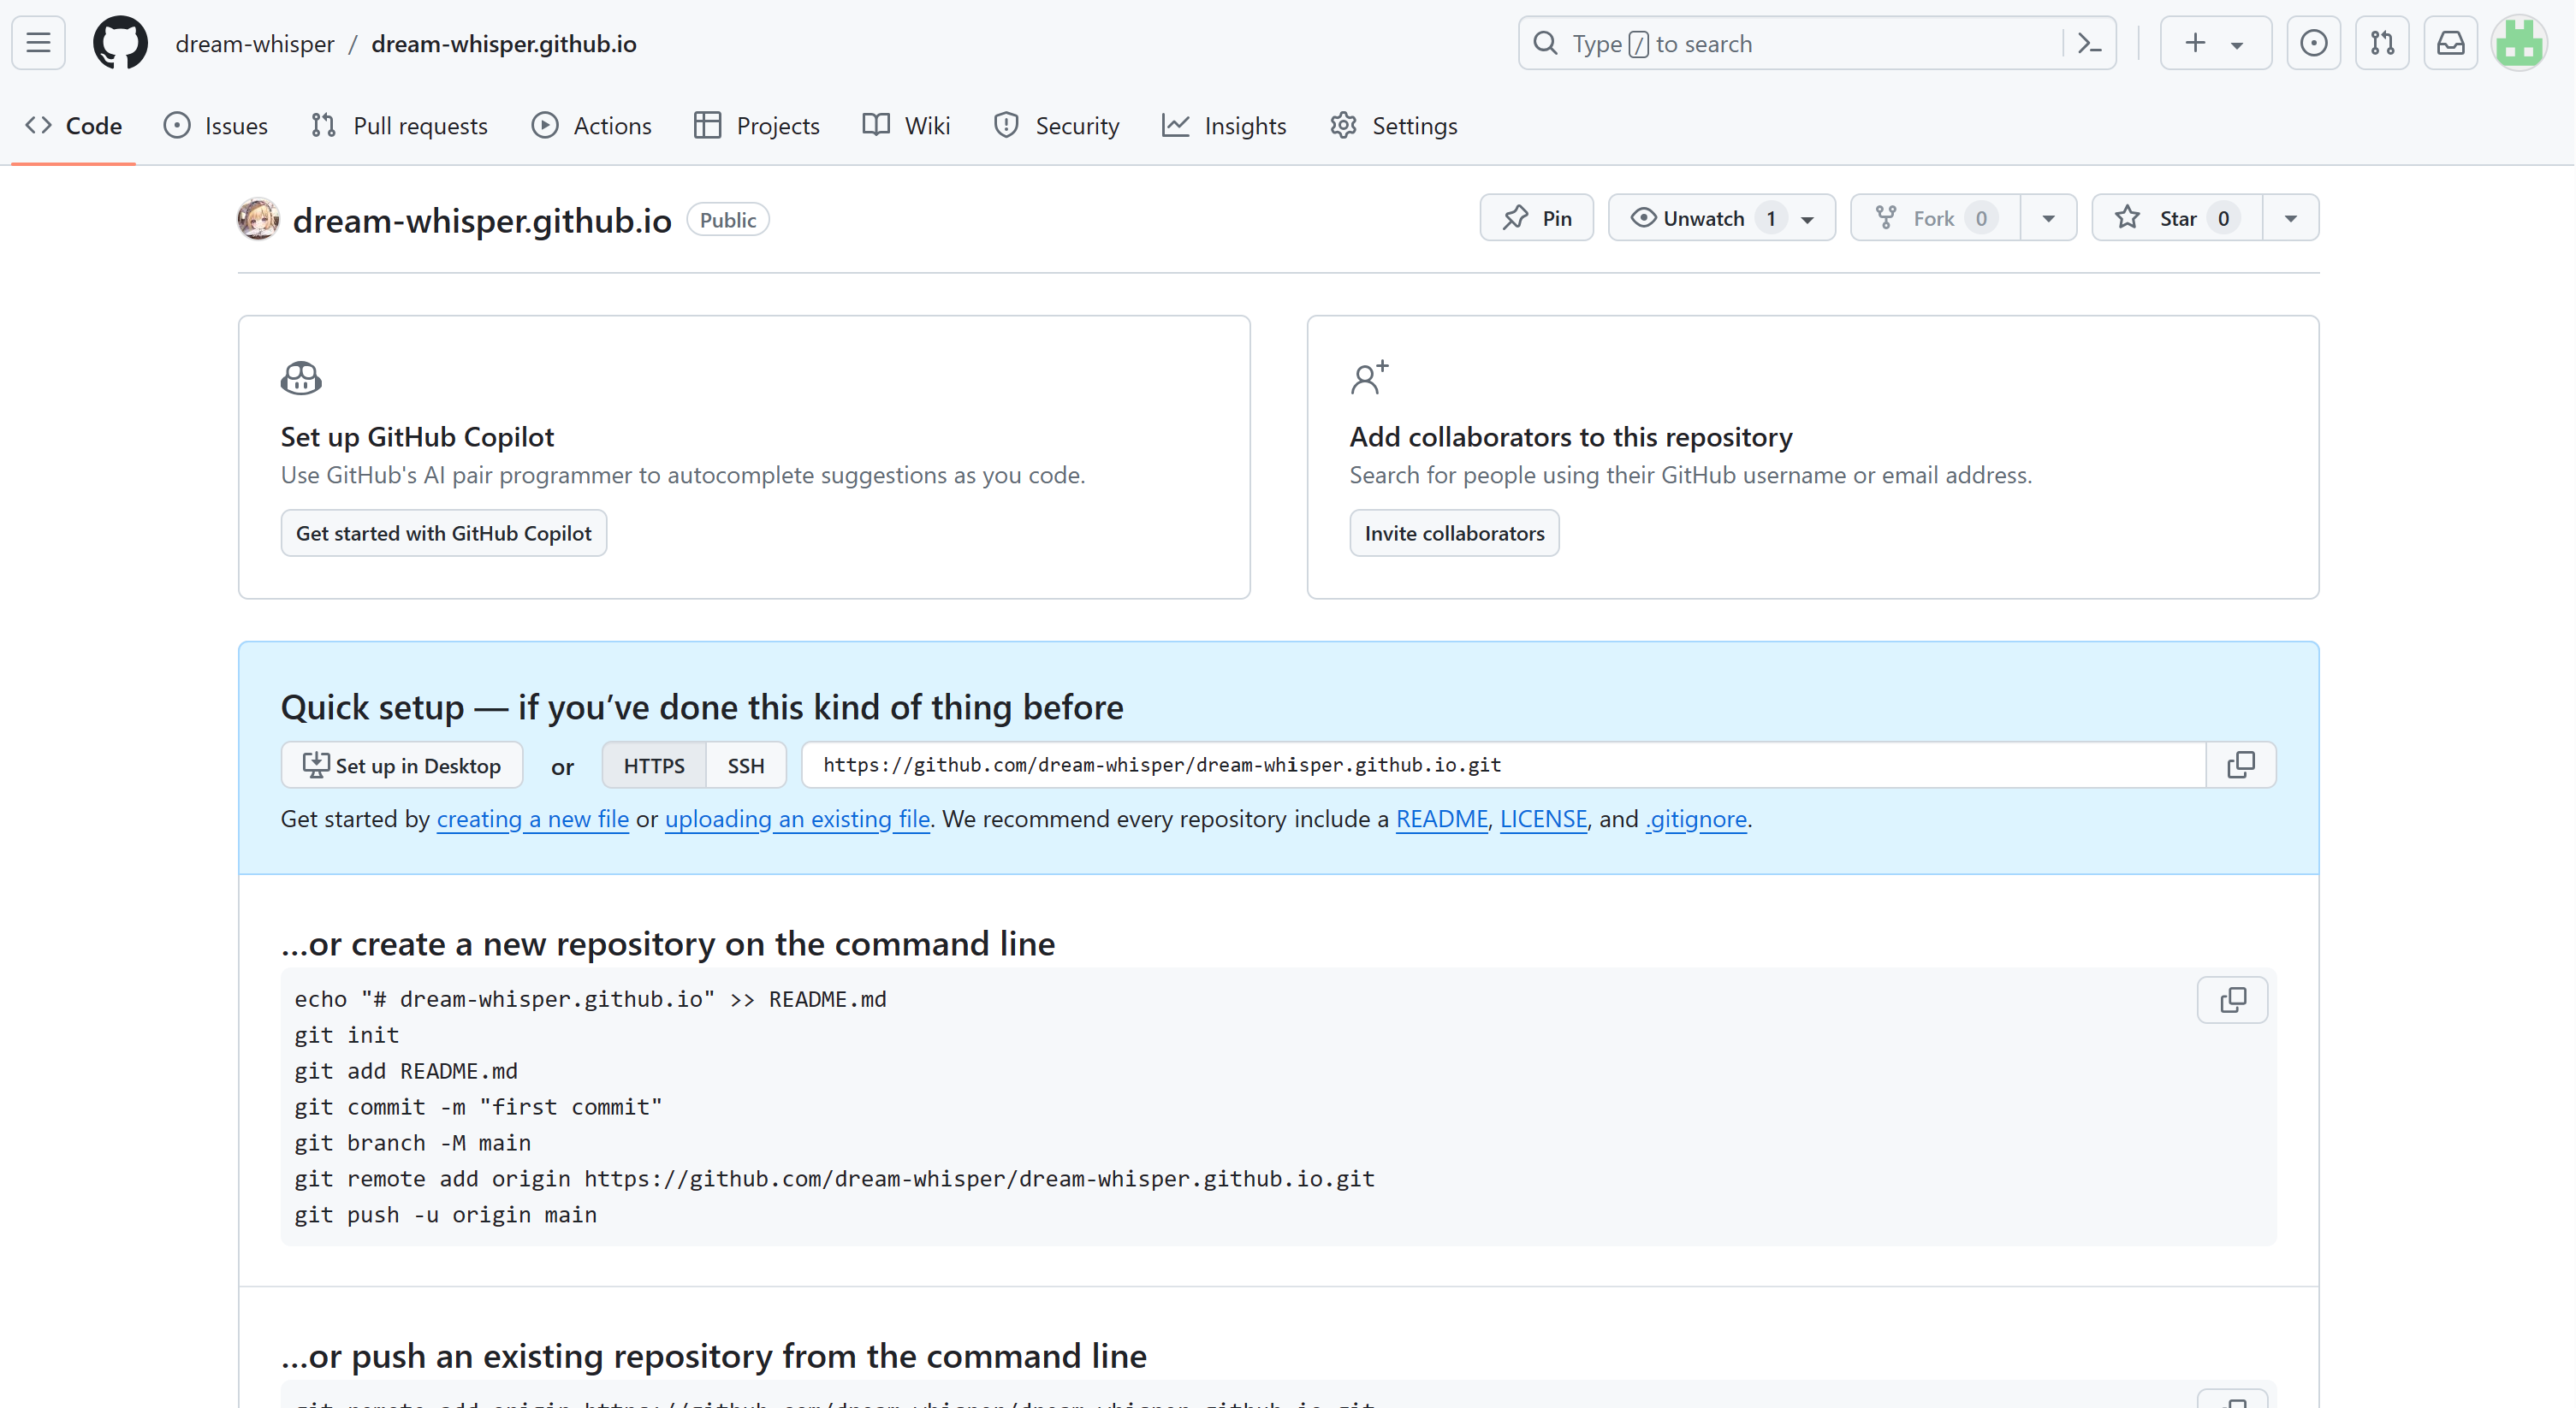Click the user avatar in top right
This screenshot has height=1408, width=2576.
tap(2518, 43)
